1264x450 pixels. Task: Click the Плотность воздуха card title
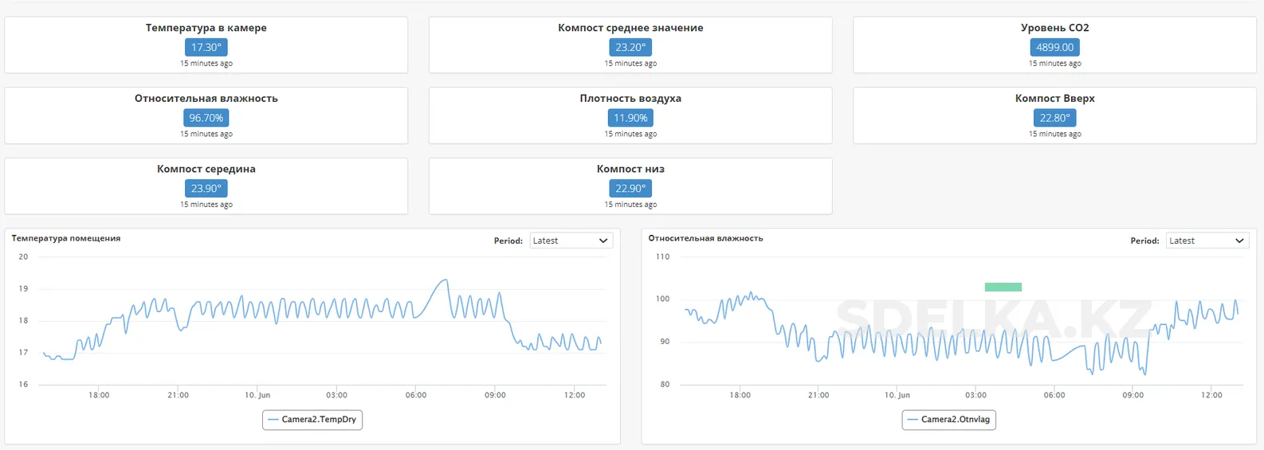(x=630, y=99)
